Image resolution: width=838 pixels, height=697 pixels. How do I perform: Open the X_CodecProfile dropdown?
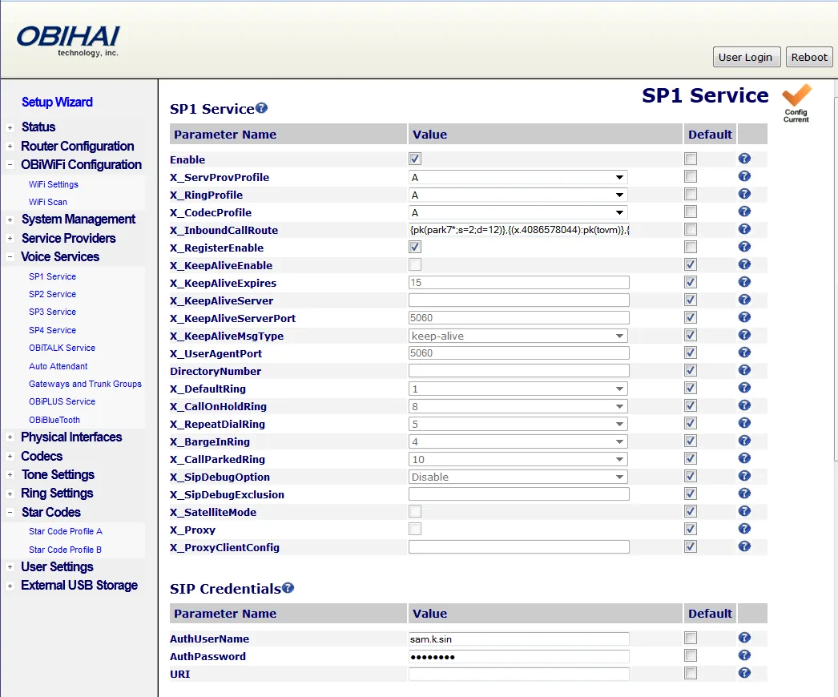click(518, 213)
